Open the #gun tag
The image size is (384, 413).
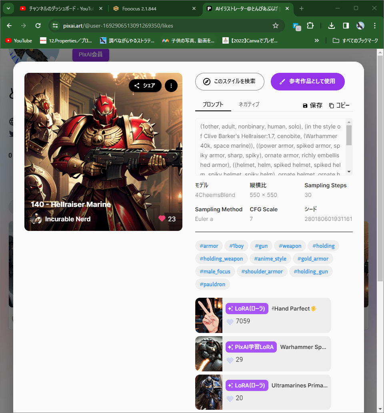(x=261, y=246)
